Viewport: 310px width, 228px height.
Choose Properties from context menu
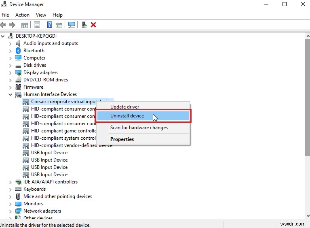(x=143, y=139)
